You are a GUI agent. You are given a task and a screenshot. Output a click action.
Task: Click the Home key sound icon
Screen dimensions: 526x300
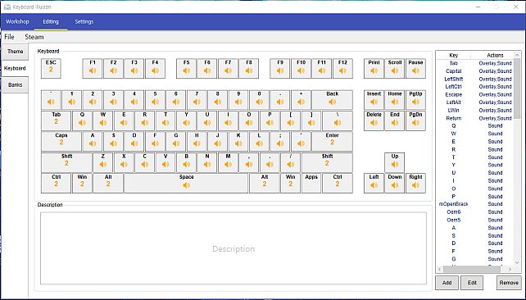[395, 102]
